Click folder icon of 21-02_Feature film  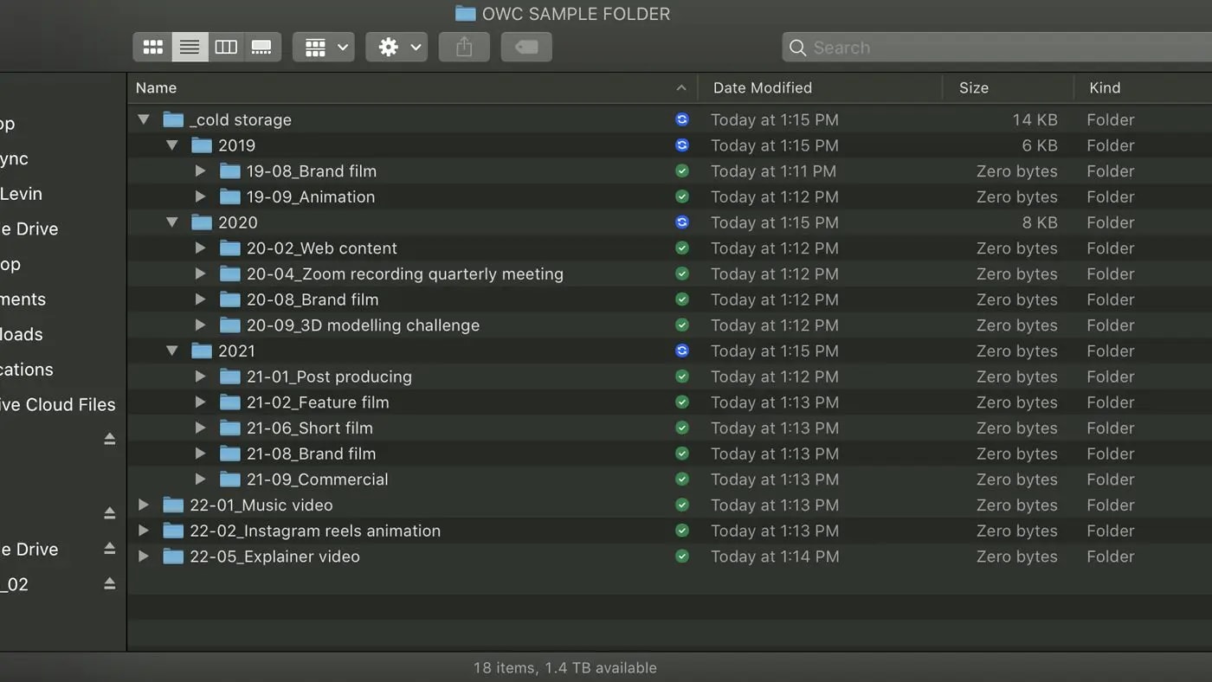point(229,402)
